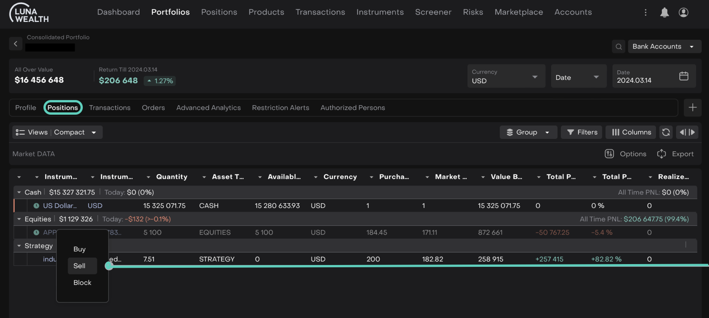Viewport: 709px width, 318px height.
Task: Select Sell in the context menu
Action: coord(80,266)
